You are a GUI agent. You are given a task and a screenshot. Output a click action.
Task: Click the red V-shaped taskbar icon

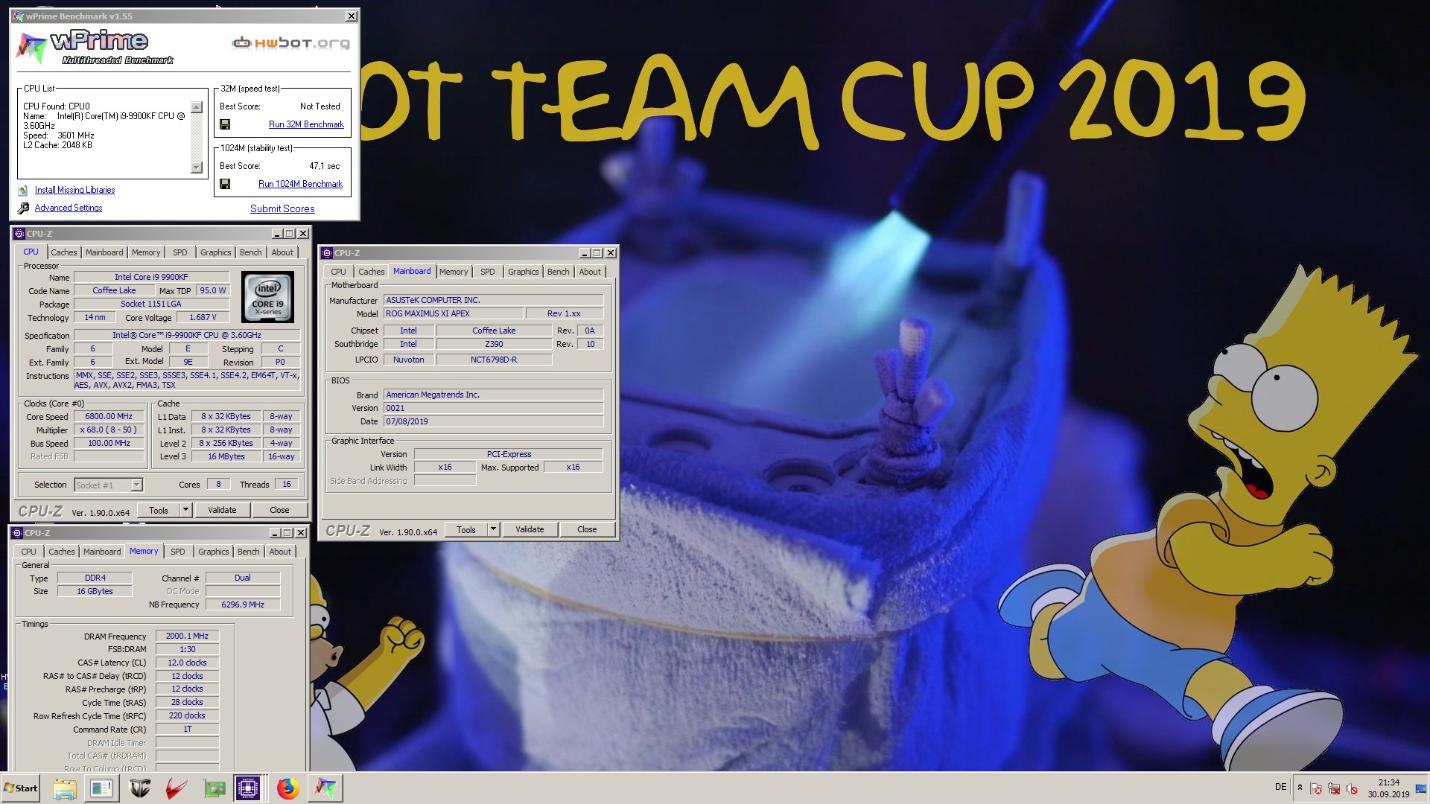(x=177, y=788)
